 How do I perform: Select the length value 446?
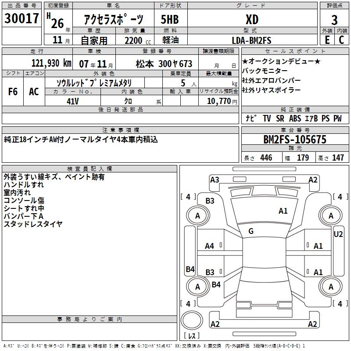click(266, 158)
